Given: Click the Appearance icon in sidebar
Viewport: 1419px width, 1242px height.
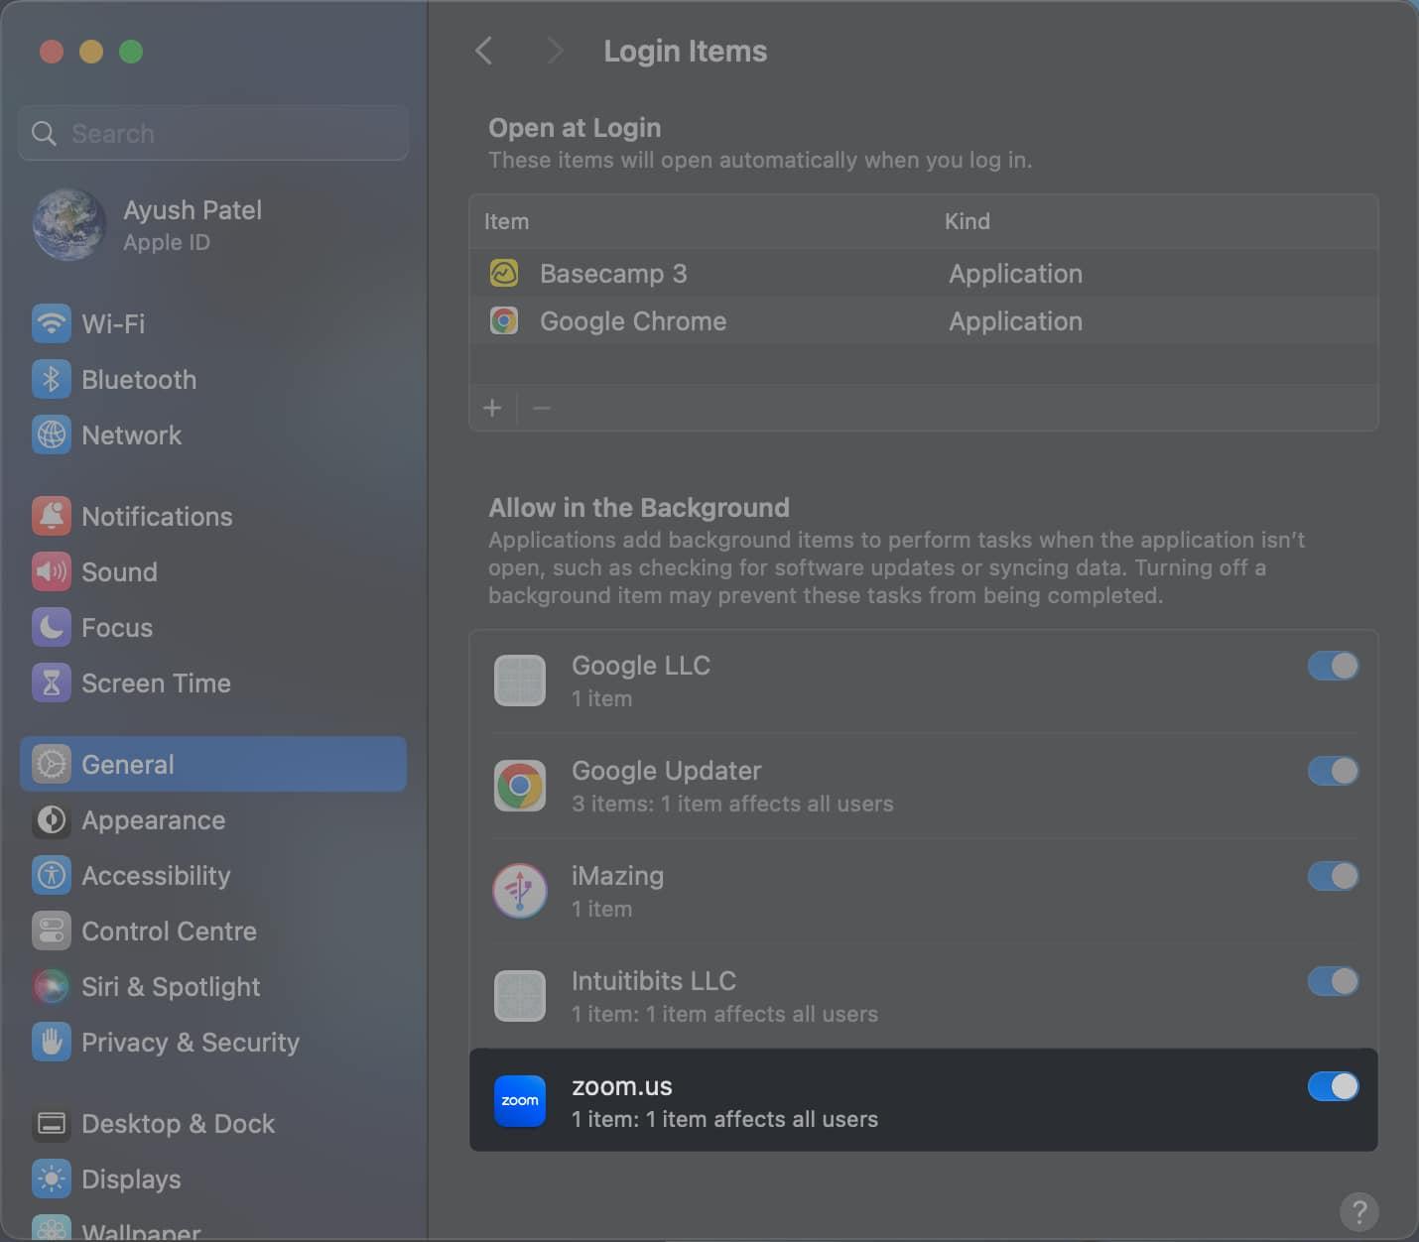Looking at the screenshot, I should (x=52, y=819).
